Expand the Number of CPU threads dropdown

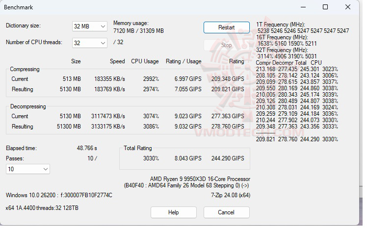(x=89, y=43)
